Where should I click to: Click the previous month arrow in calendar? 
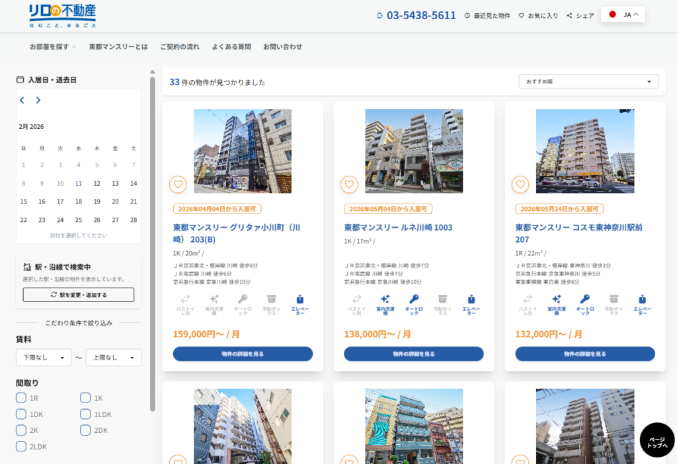pyautogui.click(x=22, y=100)
